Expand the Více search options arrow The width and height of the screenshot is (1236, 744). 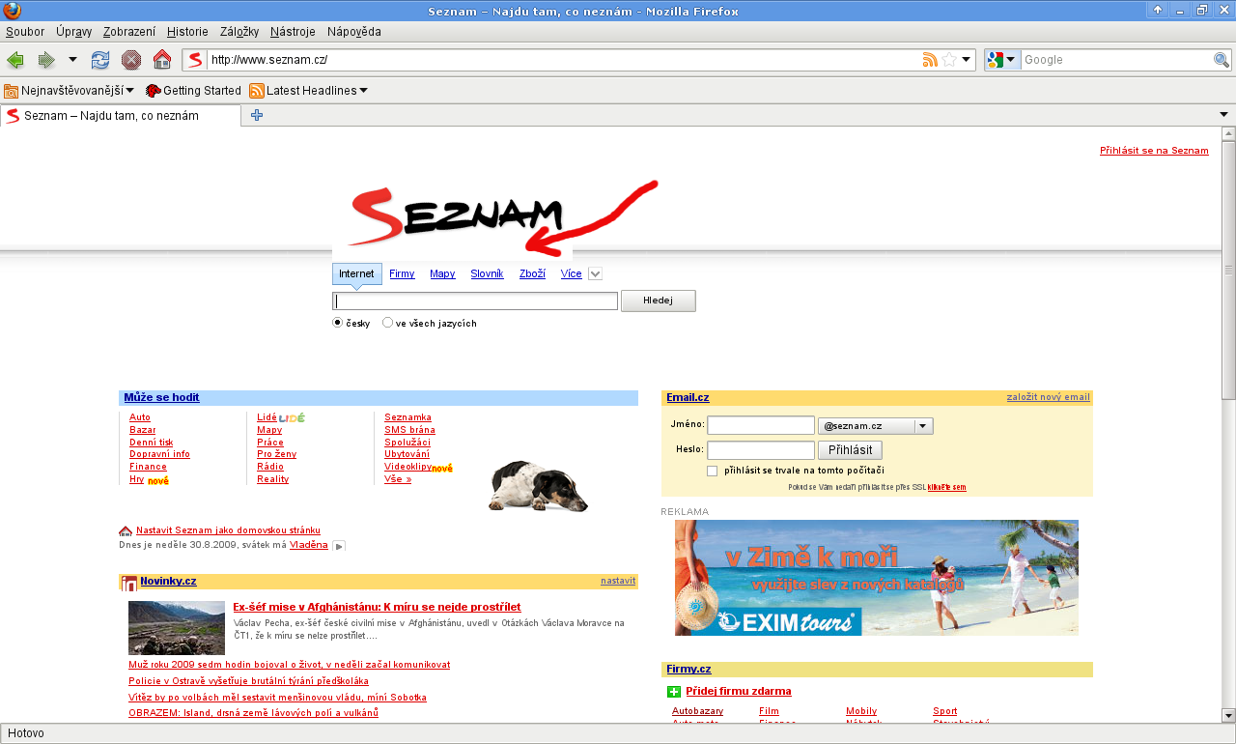596,274
